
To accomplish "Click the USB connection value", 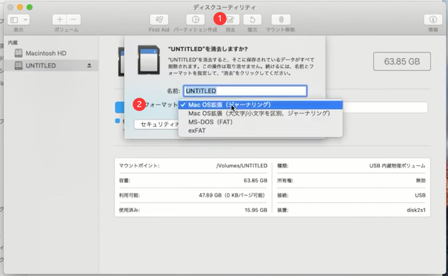I will 420,196.
